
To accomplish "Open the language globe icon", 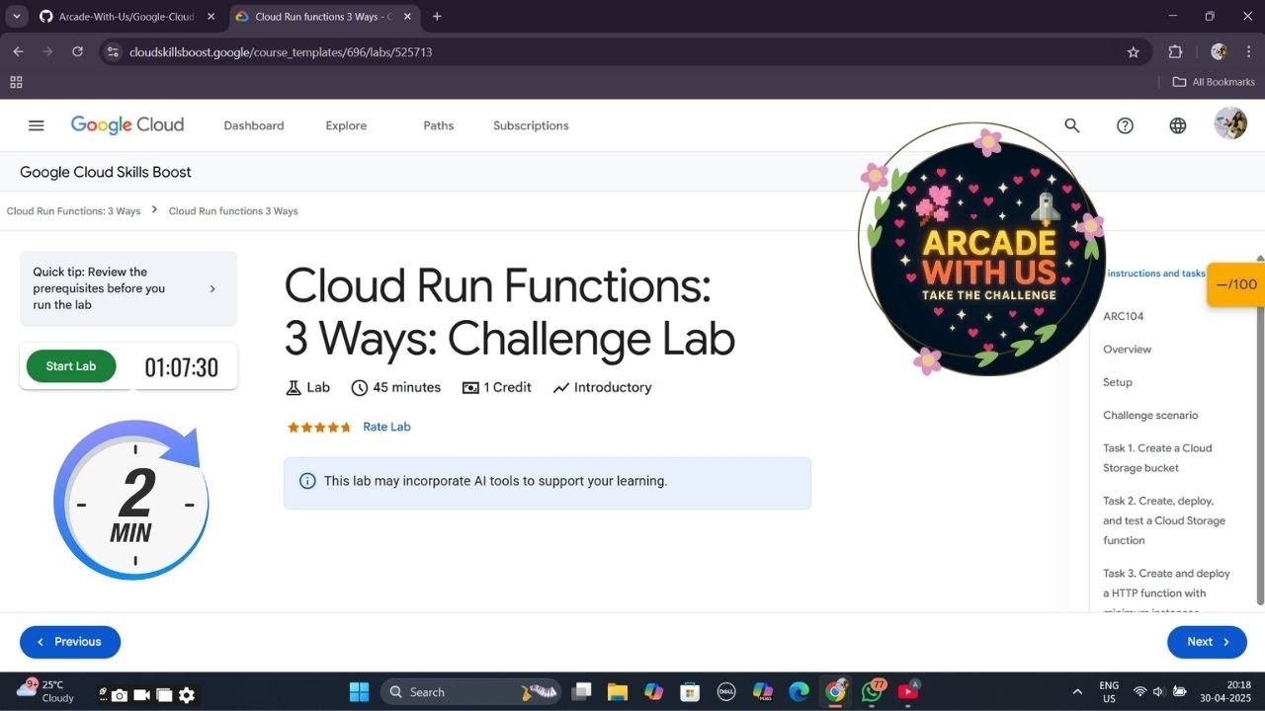I will click(1178, 125).
